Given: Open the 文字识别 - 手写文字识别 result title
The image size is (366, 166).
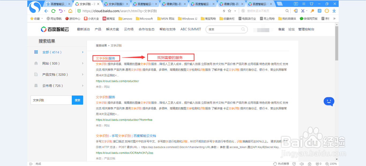Looking at the screenshot, I should click(x=126, y=136).
